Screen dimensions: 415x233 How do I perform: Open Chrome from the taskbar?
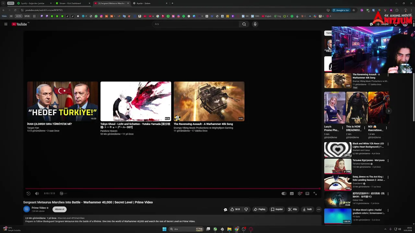(237, 229)
